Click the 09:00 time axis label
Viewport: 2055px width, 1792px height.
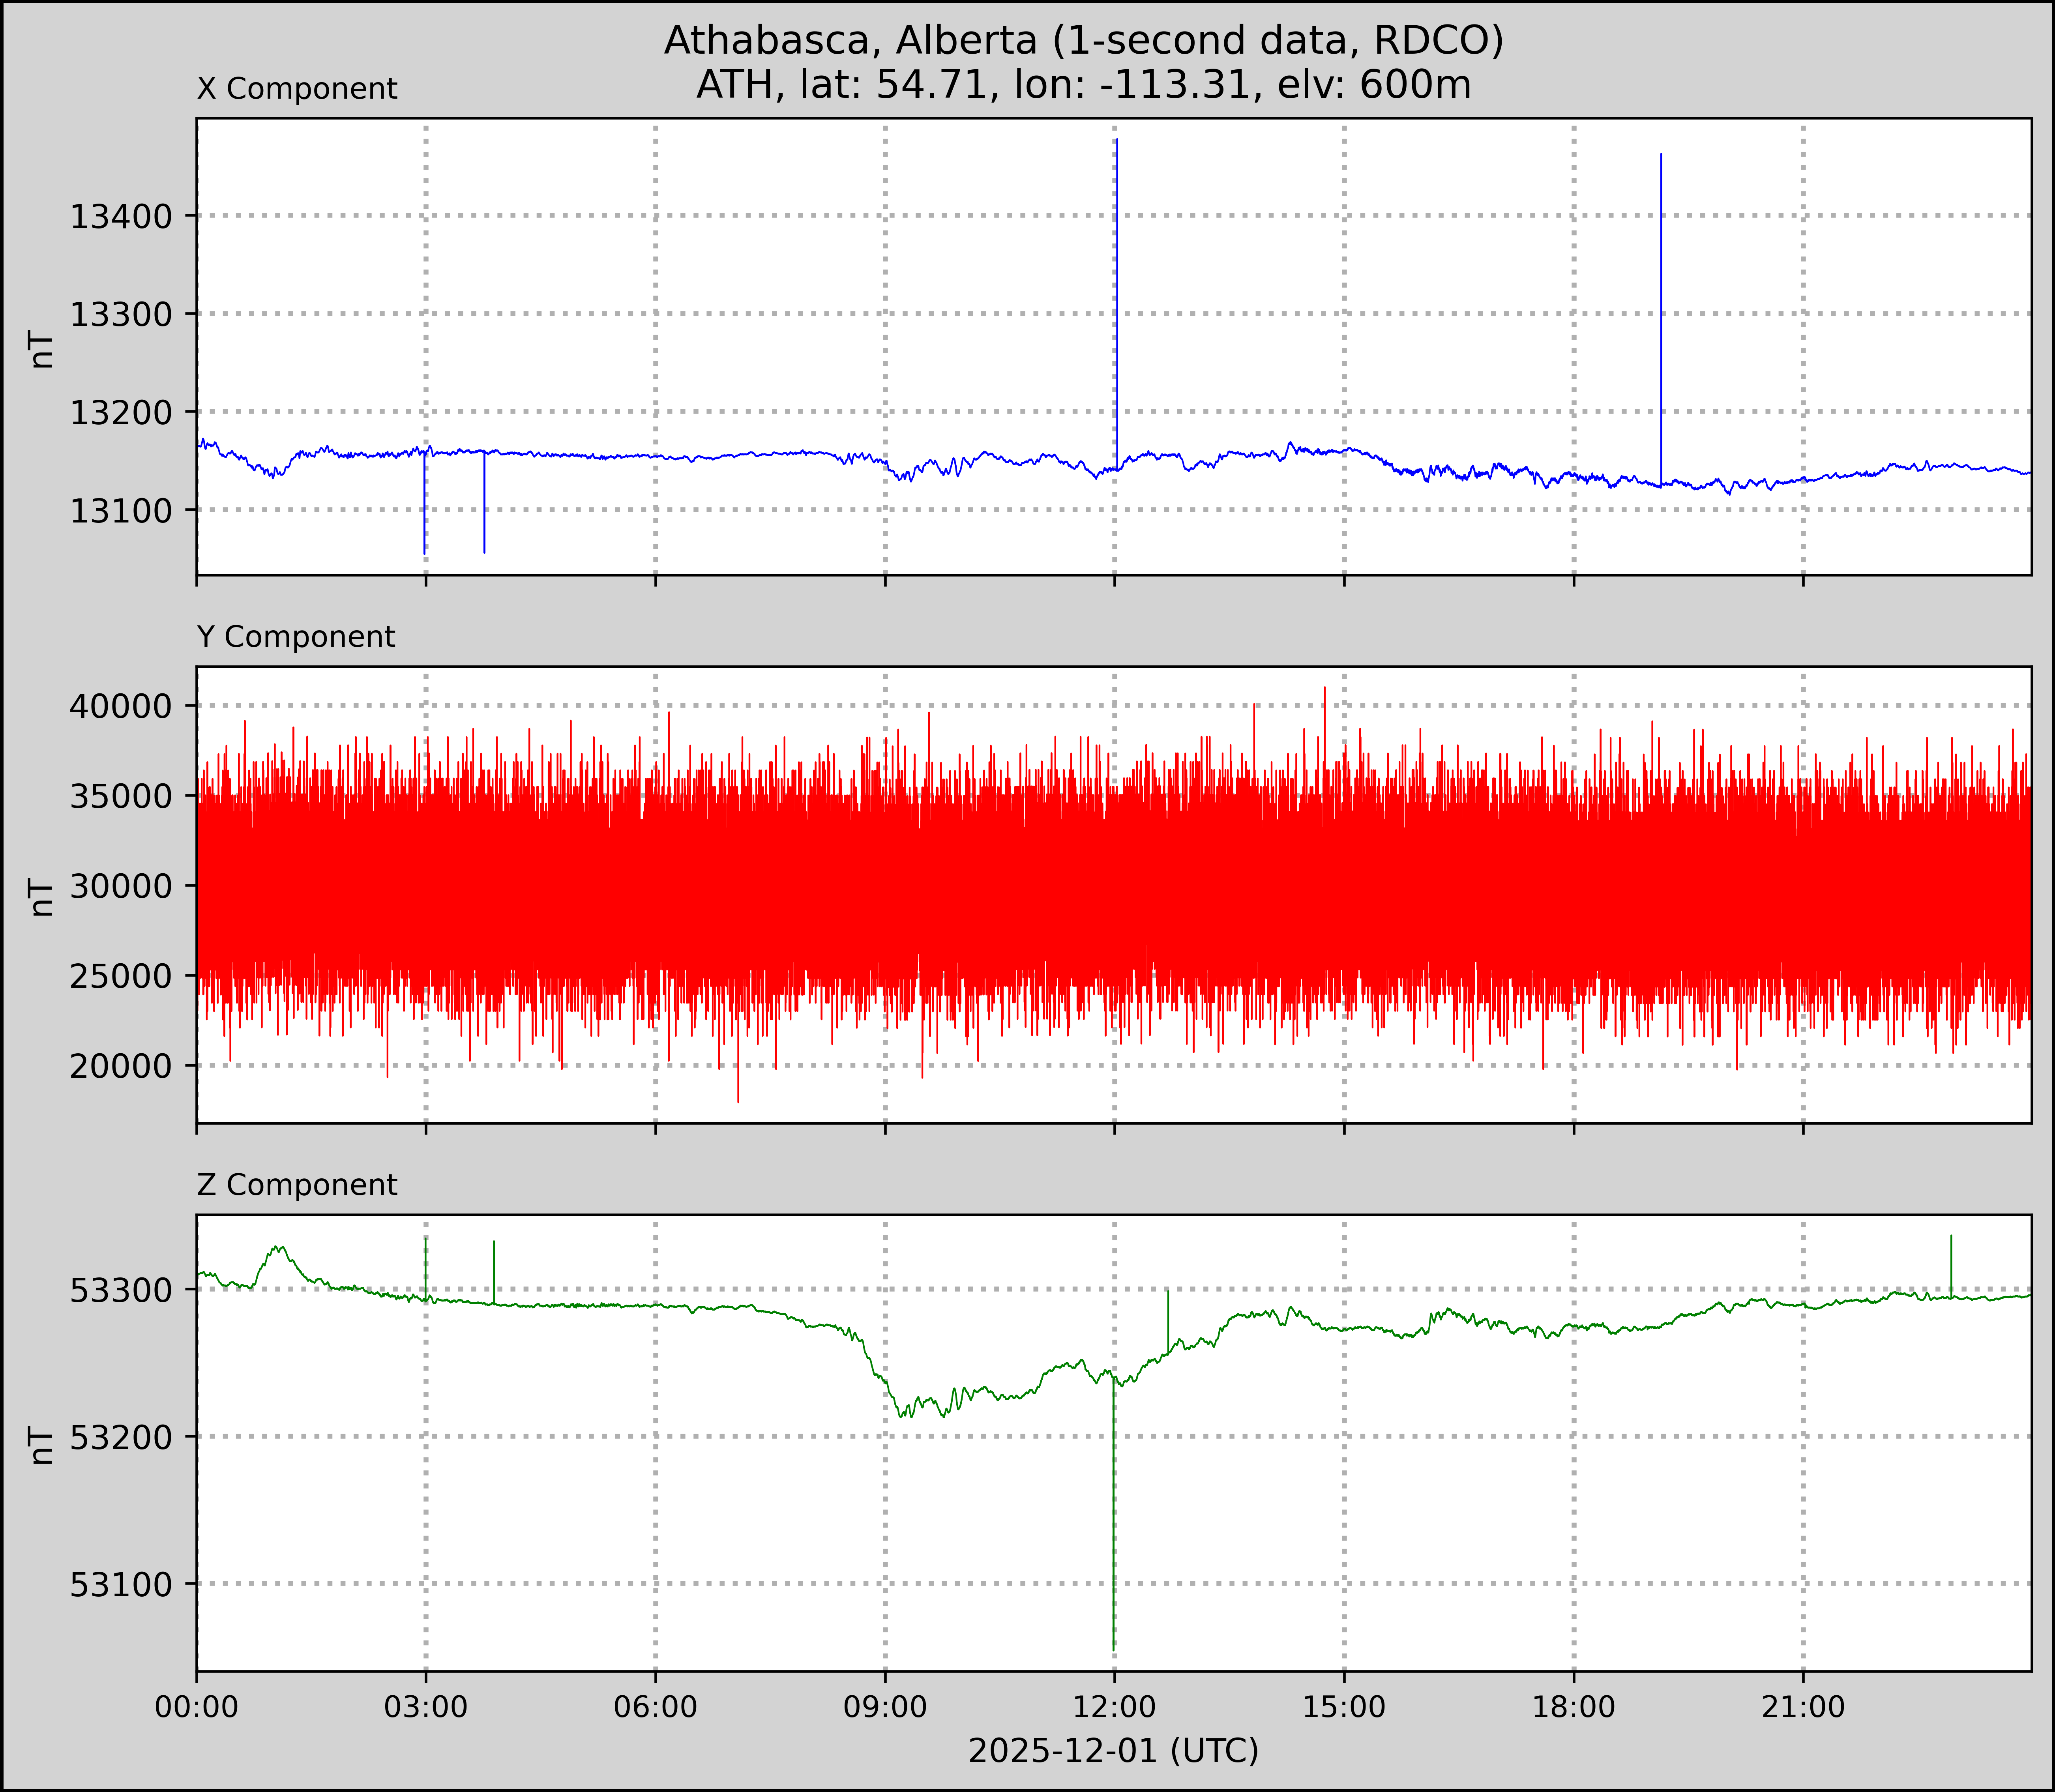coord(885,1707)
